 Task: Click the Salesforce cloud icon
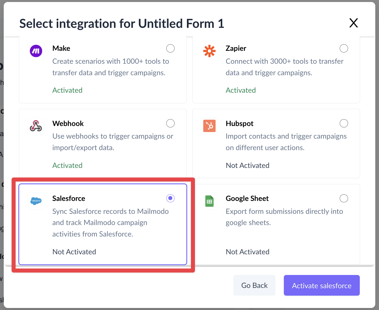tap(36, 201)
